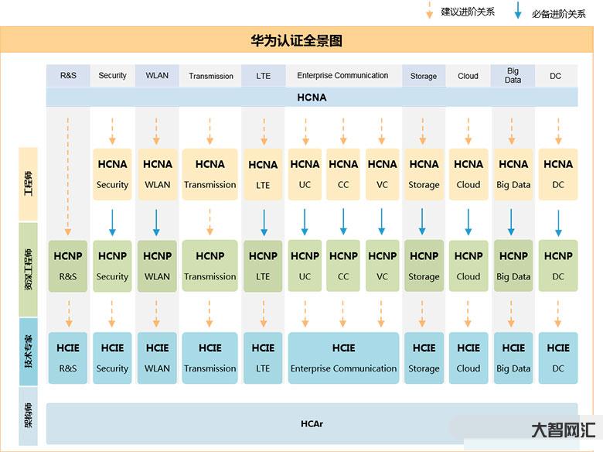Click the 必备进阶关系 legend text

click(559, 12)
